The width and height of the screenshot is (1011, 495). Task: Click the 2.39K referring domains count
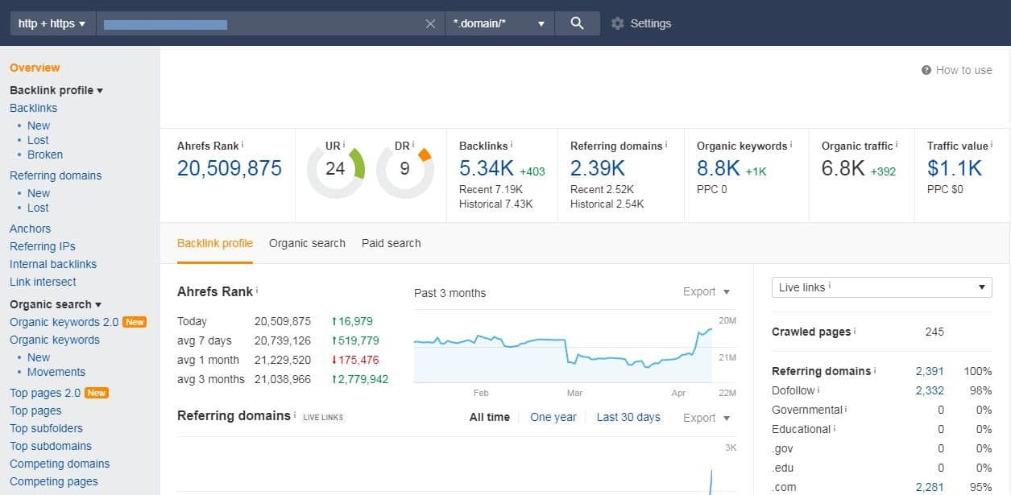click(598, 168)
